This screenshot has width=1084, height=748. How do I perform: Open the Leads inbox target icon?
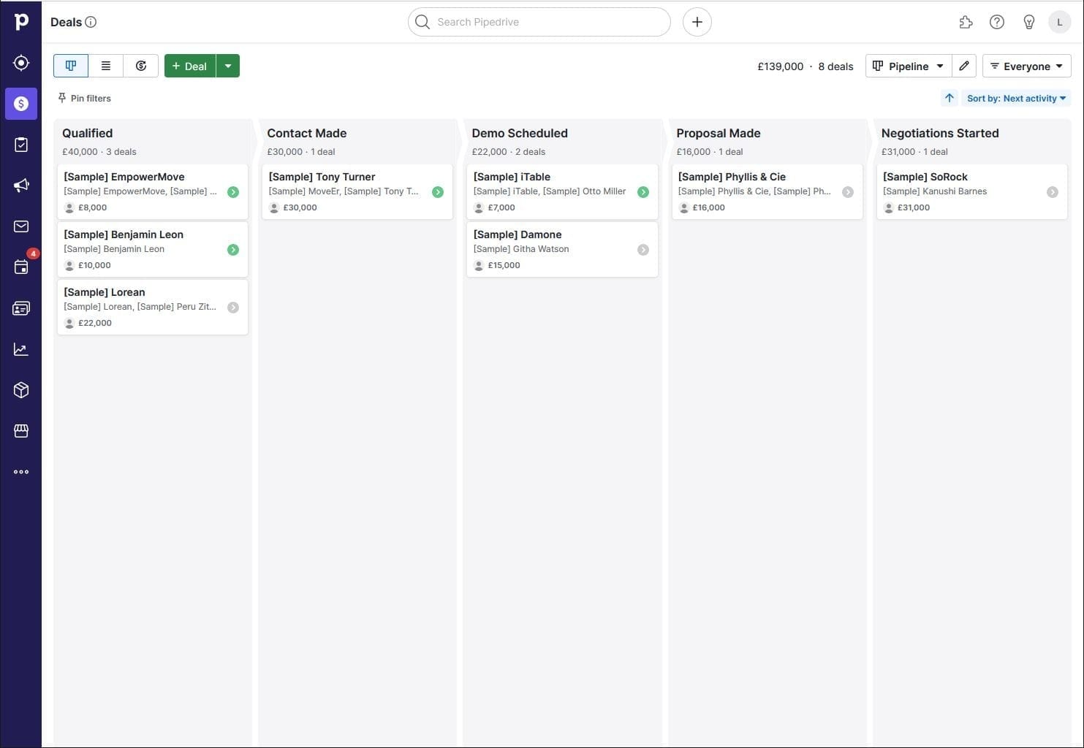tap(20, 63)
